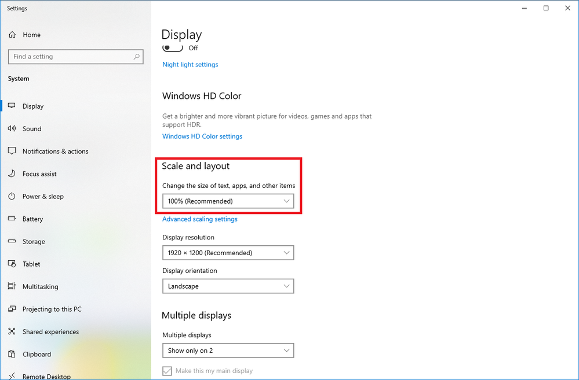This screenshot has width=579, height=380.
Task: Click the Display monitor icon
Action: tap(12, 106)
